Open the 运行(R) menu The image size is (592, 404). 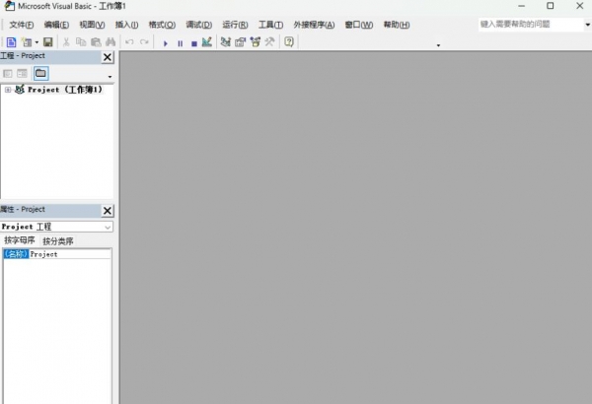click(x=235, y=25)
